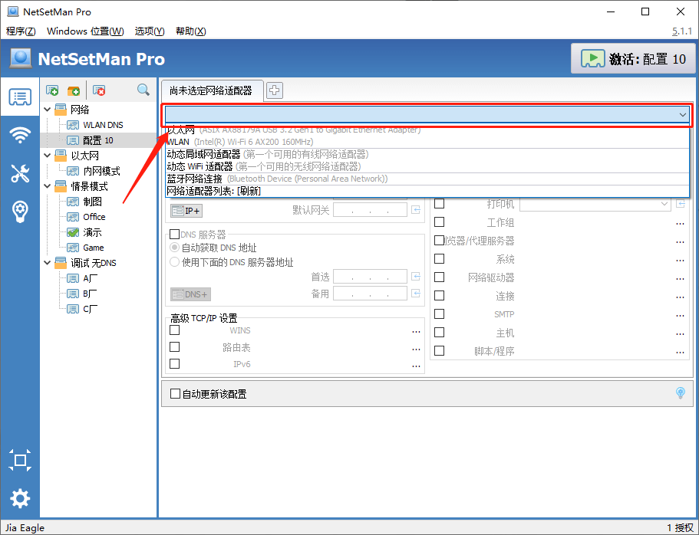This screenshot has width=699, height=535.
Task: Delete profile toolbar icon
Action: tap(99, 90)
